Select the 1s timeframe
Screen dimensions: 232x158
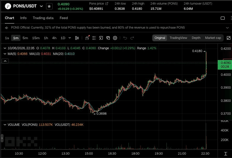pos(7,38)
